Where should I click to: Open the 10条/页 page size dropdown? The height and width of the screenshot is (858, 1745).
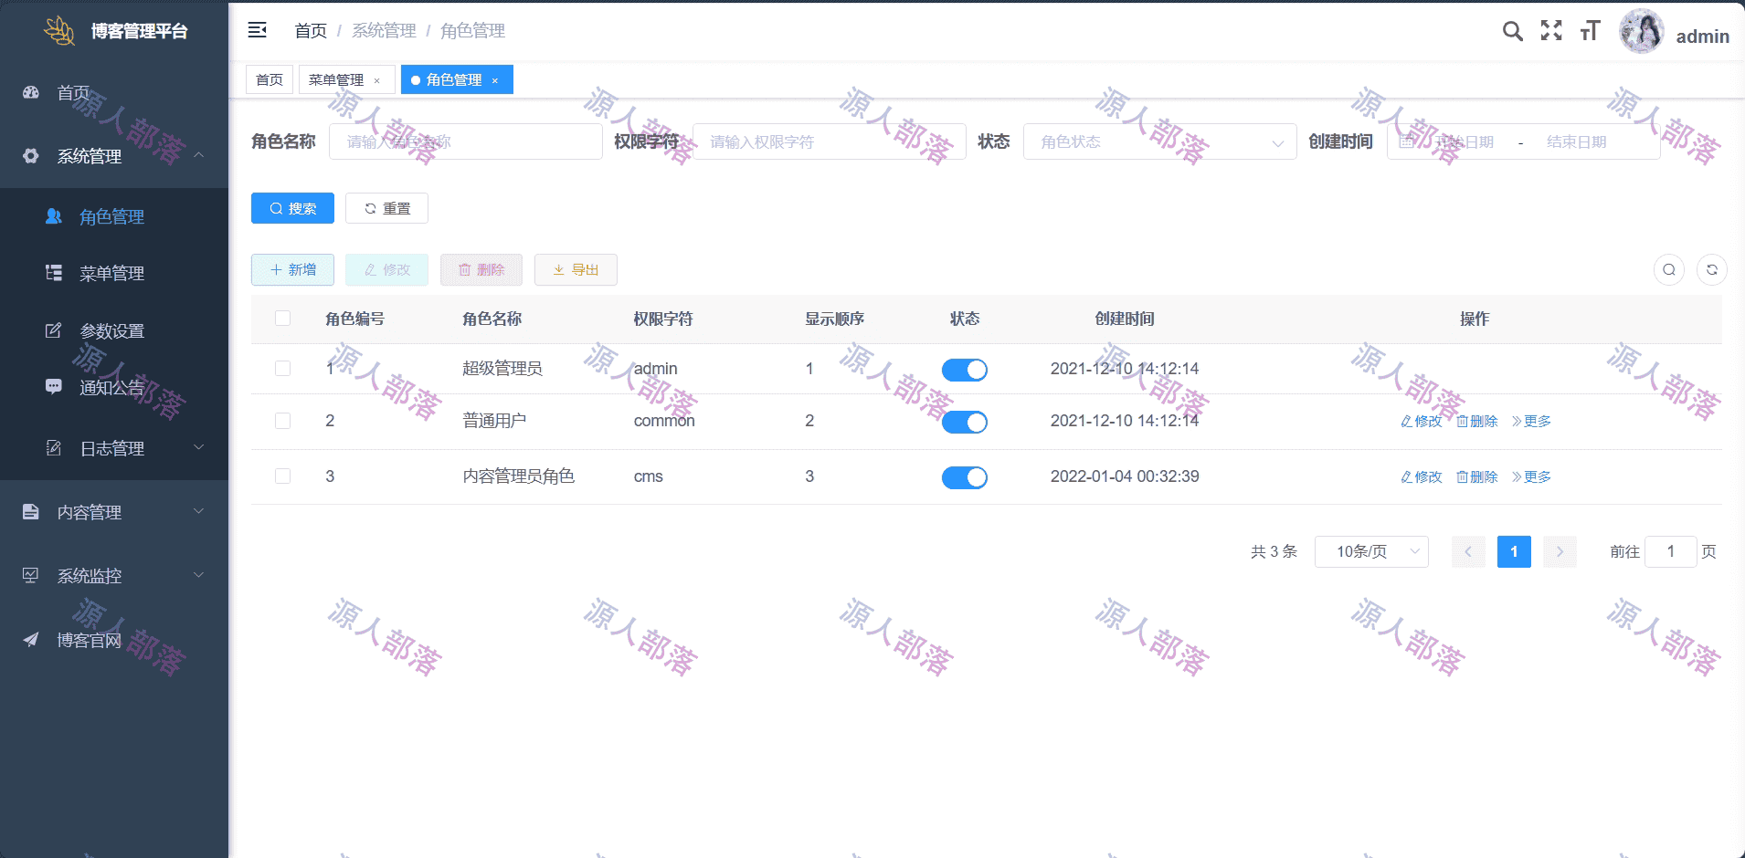point(1371,551)
